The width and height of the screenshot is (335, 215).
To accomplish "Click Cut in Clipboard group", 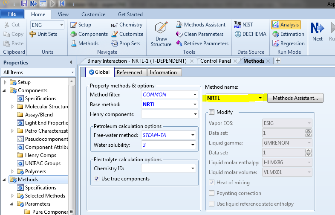I will click(12, 25).
